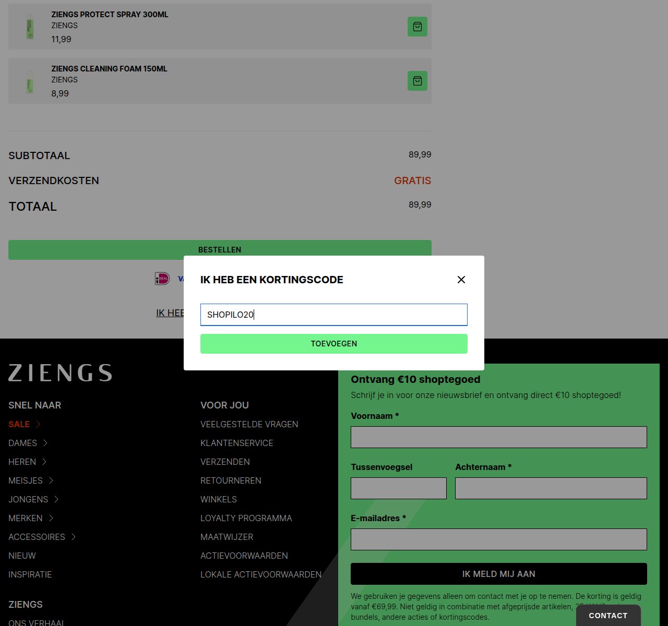Open the Merken footer link
The height and width of the screenshot is (626, 668).
26,518
